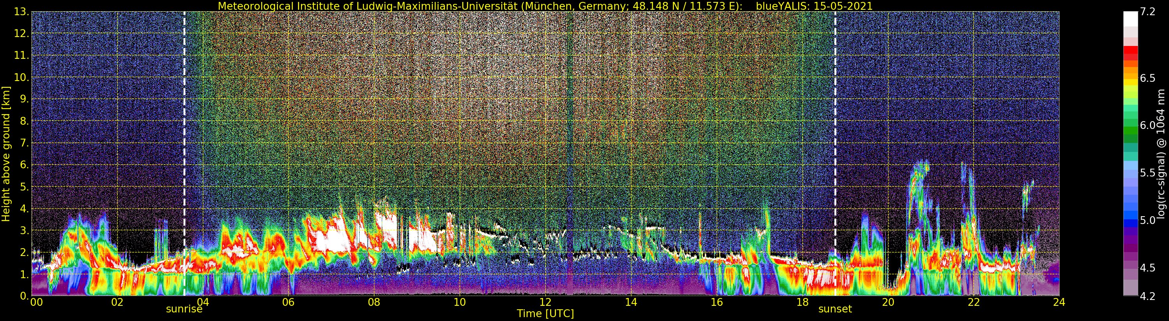Click the 6.0 label on the colorbar
Viewport: 1169px width, 321px height.
pos(1148,125)
